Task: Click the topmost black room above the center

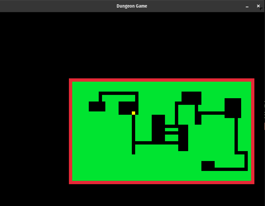Action: click(x=191, y=98)
